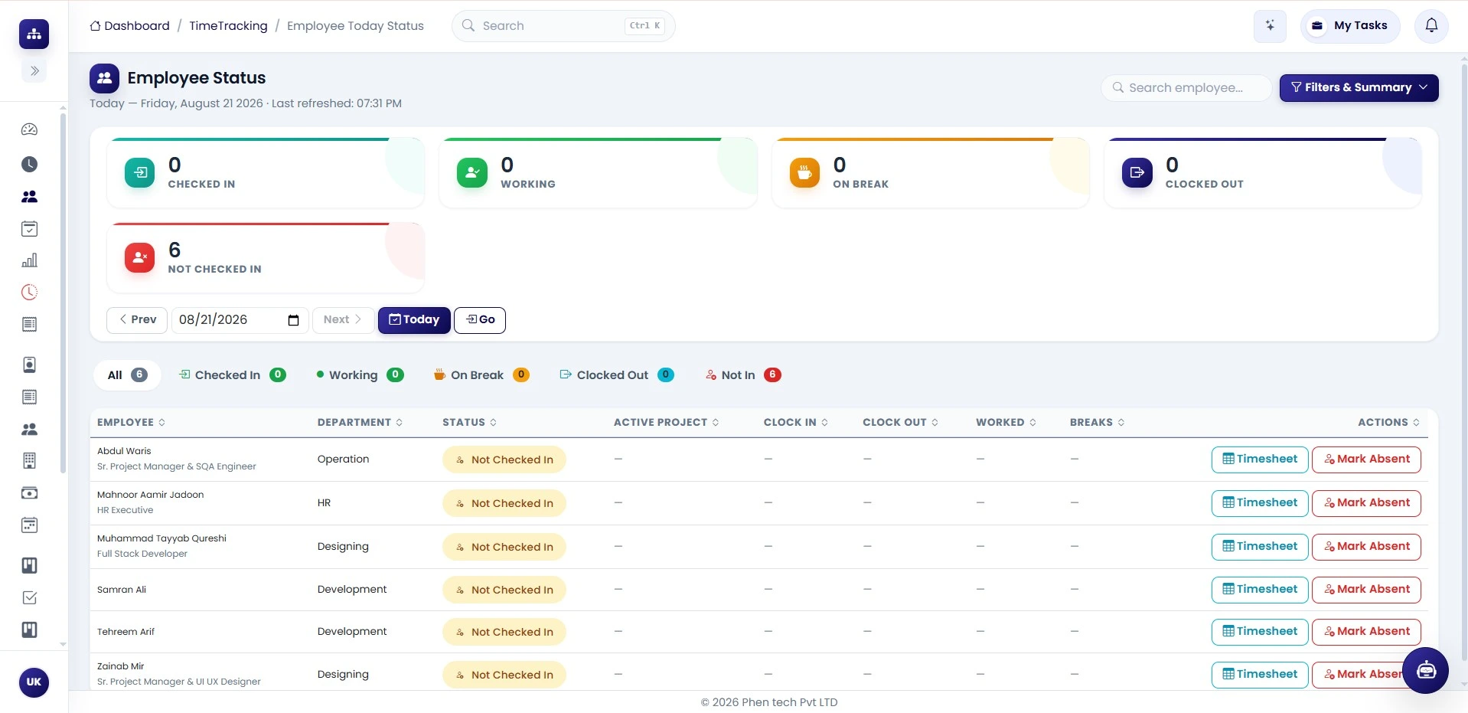Screen dimensions: 1468x713
Task: Select the Not In tab
Action: point(743,375)
